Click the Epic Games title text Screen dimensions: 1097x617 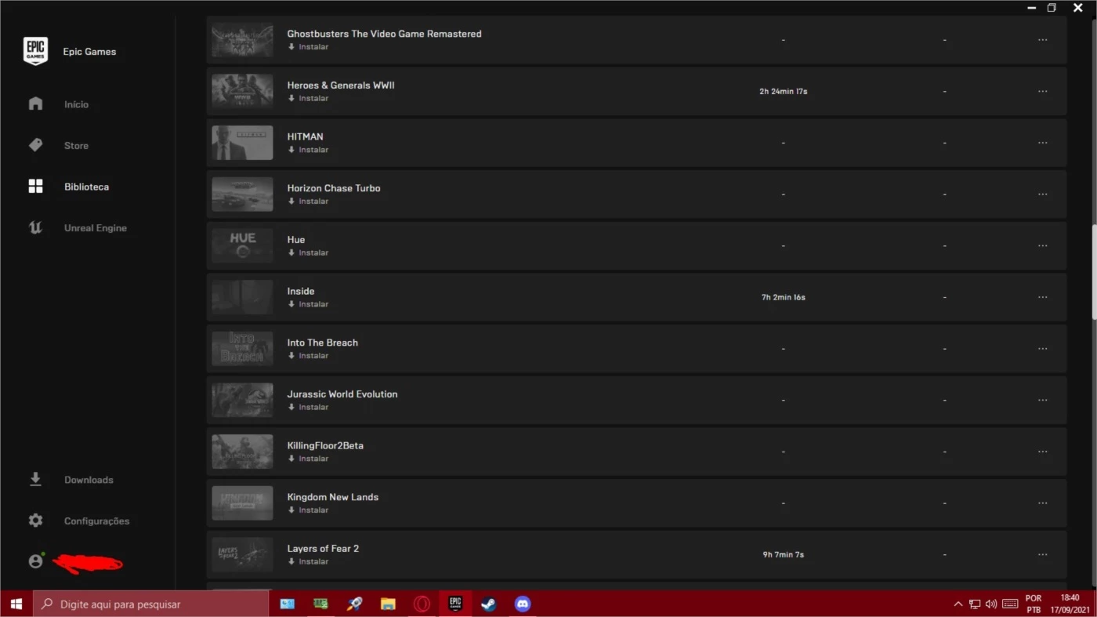(x=89, y=52)
